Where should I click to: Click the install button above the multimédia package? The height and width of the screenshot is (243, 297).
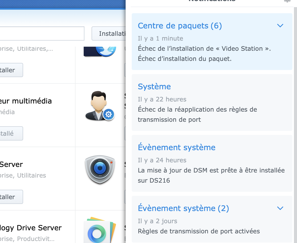[x=11, y=70]
